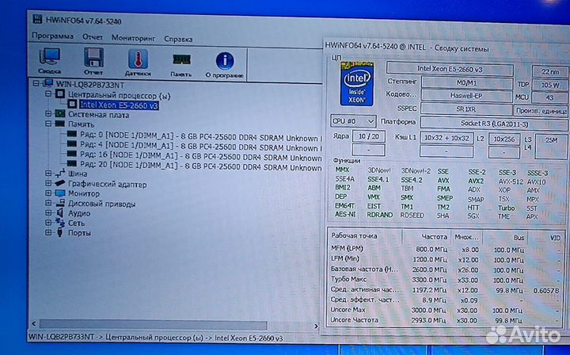Select memory row Ряд: 16 DIMM_A1

coord(201,156)
